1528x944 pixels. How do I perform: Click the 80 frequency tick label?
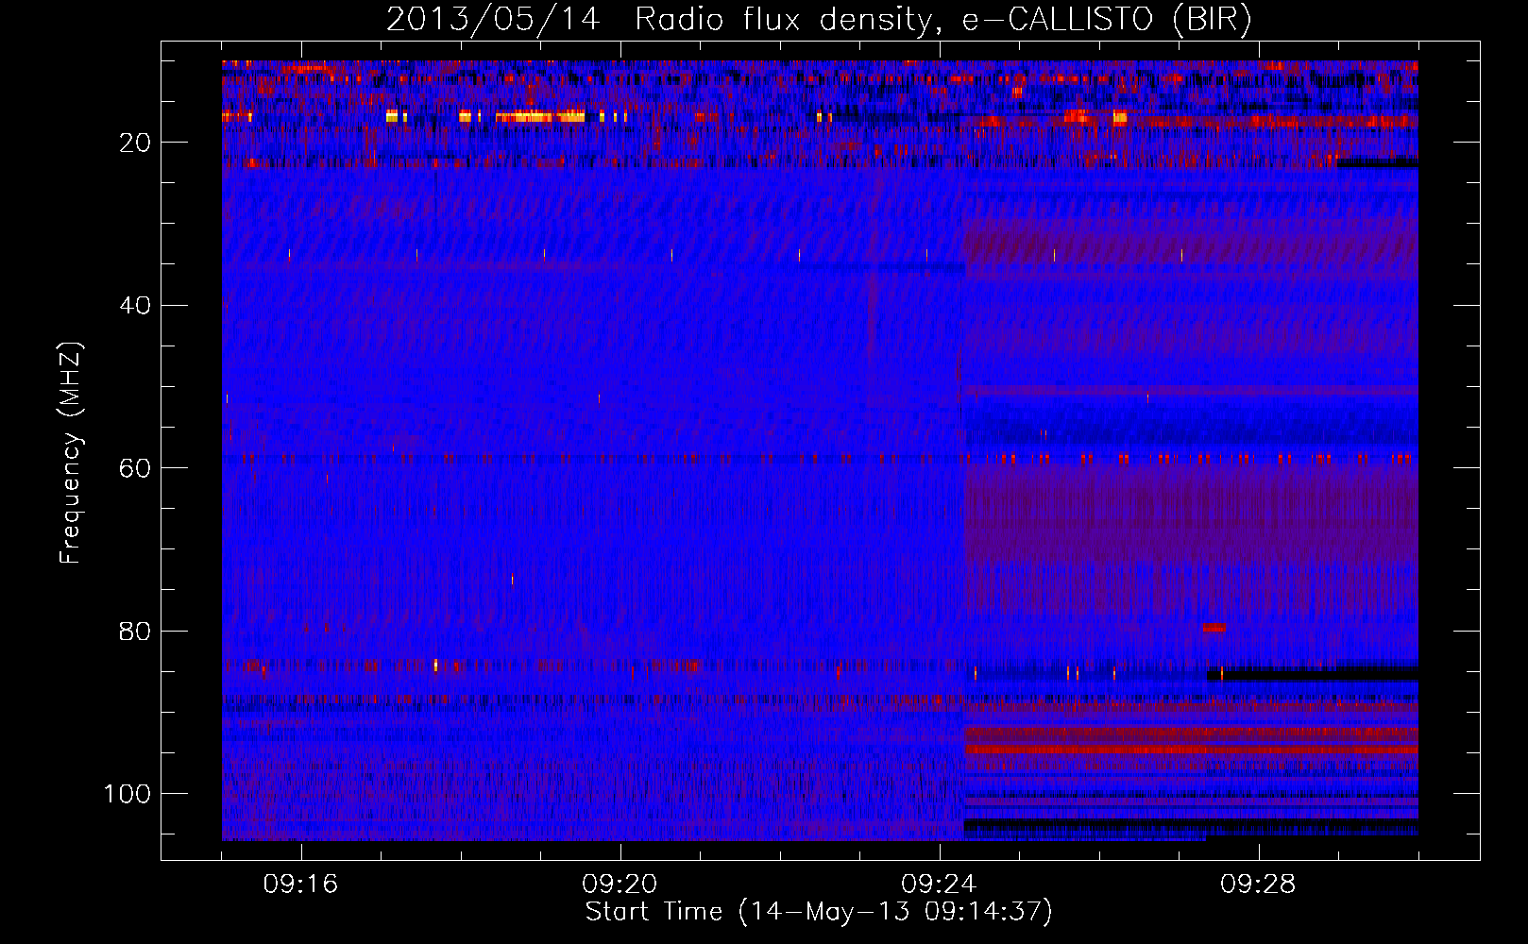pos(135,631)
